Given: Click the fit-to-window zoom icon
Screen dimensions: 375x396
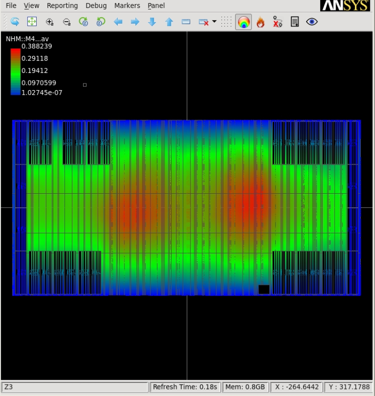Looking at the screenshot, I should pyautogui.click(x=32, y=22).
